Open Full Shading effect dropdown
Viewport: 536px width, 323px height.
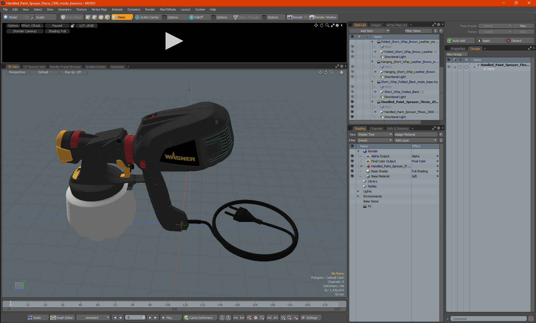pyautogui.click(x=437, y=171)
